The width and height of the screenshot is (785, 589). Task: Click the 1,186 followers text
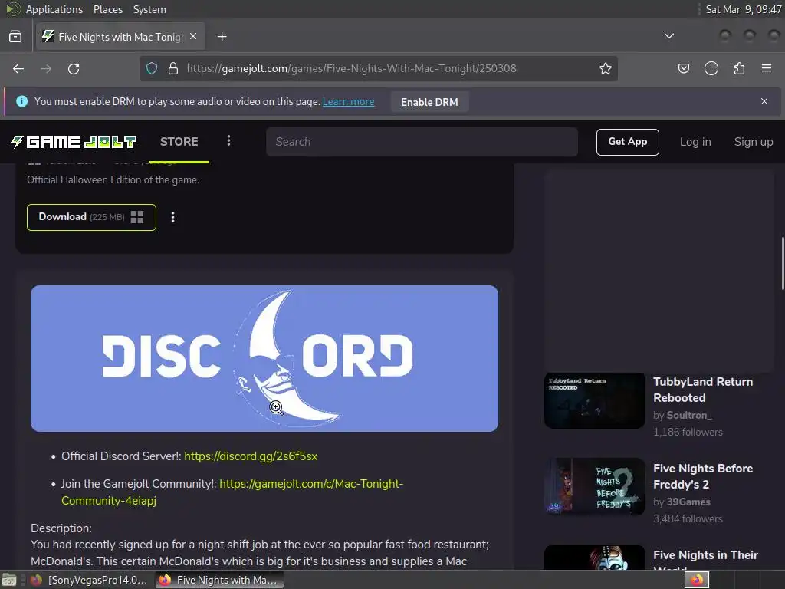pos(688,432)
